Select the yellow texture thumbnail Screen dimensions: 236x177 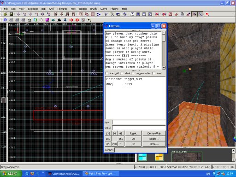pyautogui.click(x=159, y=157)
